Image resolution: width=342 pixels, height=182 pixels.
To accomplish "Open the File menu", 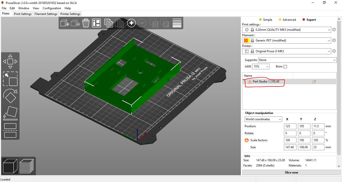I will point(4,8).
